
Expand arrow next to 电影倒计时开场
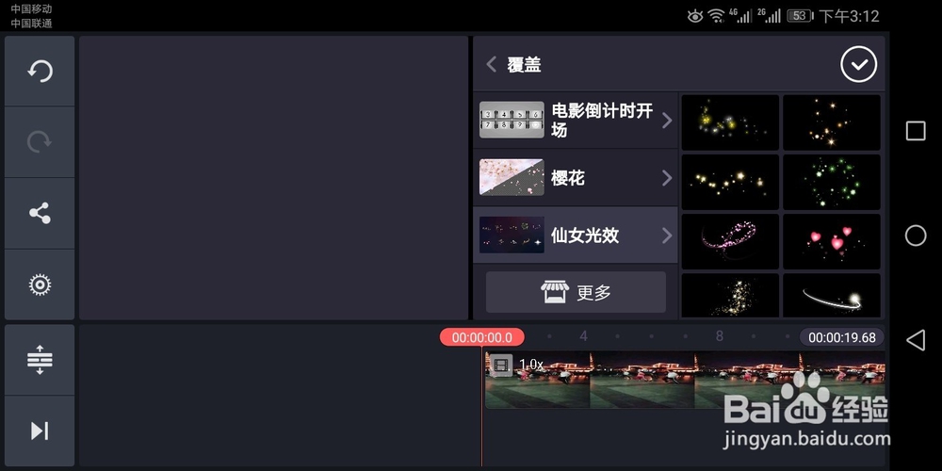click(666, 121)
